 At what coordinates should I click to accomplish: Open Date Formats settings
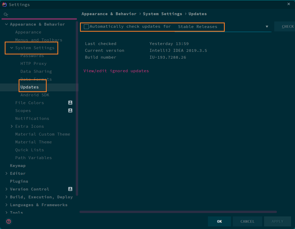(36, 79)
